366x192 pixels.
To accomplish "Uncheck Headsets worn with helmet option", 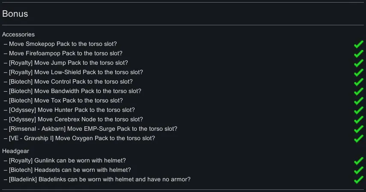I will [358, 170].
